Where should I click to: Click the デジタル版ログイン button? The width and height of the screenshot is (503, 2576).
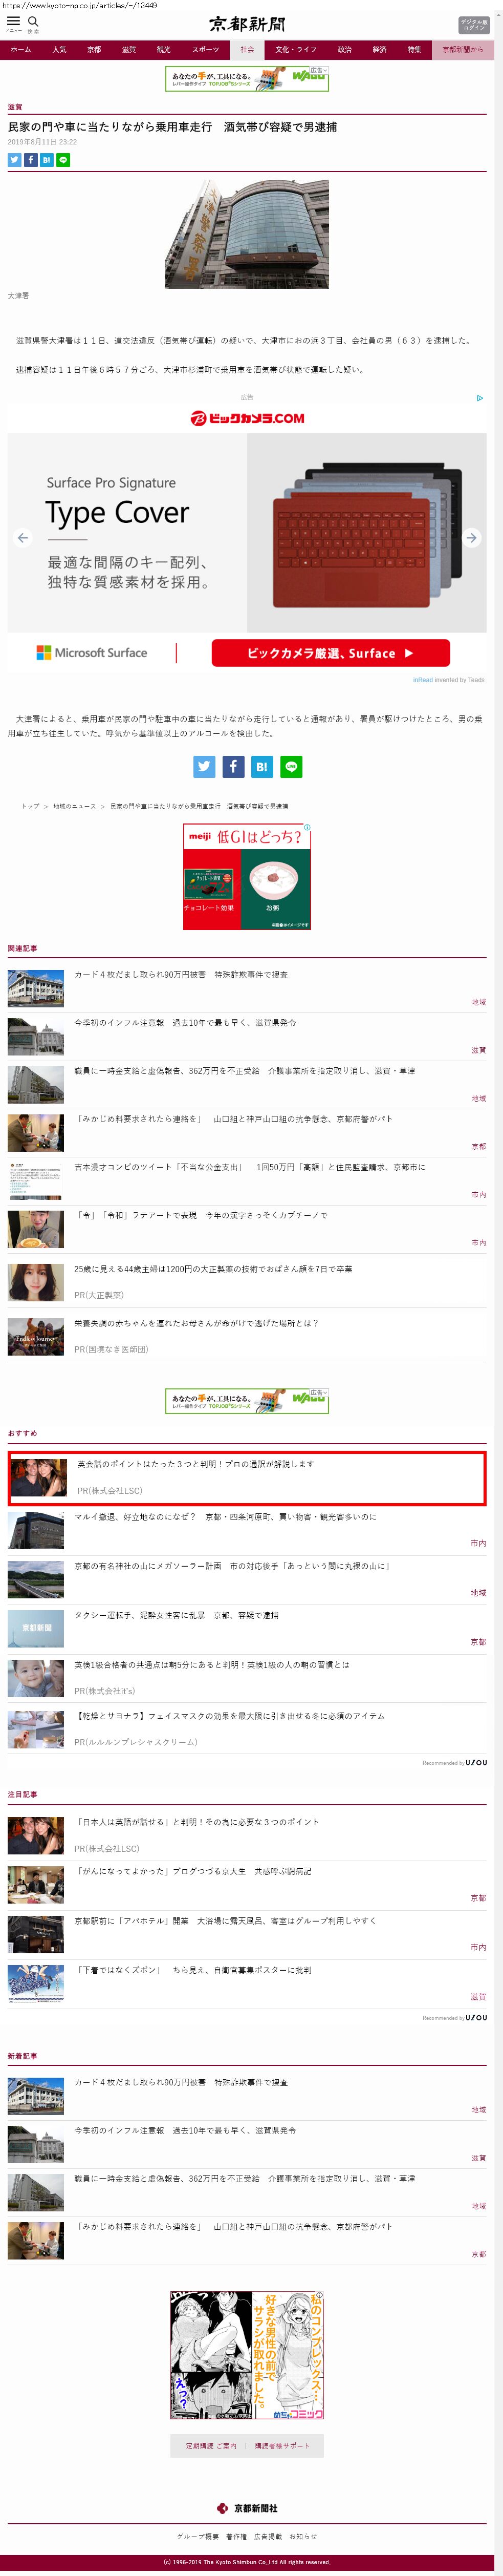(474, 25)
